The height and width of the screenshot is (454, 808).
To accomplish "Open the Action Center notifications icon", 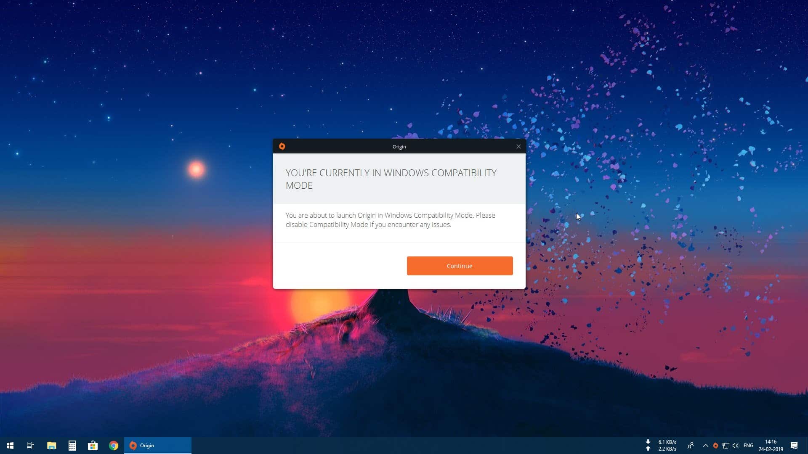I will (794, 446).
